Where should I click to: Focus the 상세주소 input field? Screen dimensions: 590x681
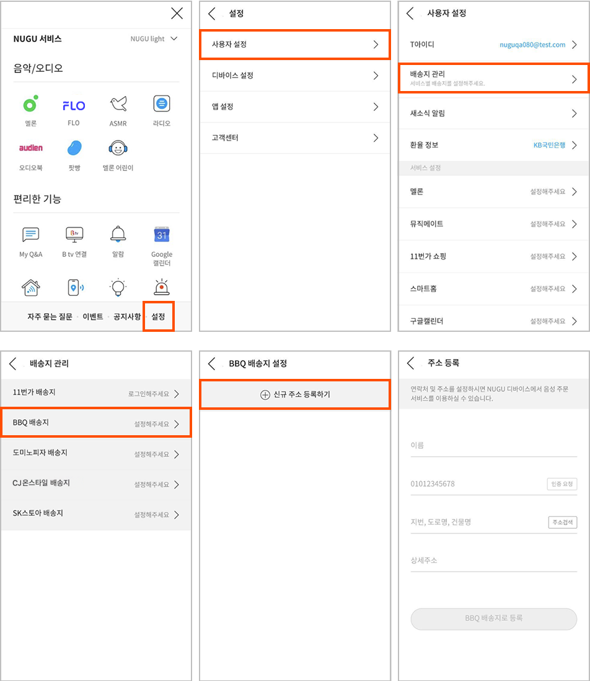tap(493, 561)
